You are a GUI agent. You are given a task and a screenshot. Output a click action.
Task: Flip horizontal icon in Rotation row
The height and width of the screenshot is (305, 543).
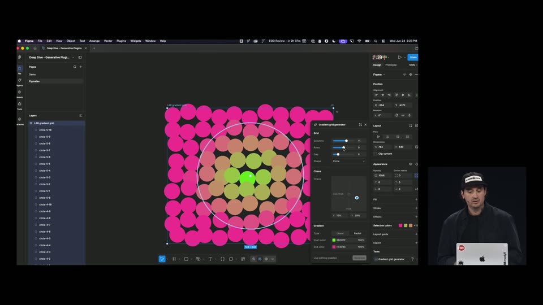point(403,115)
